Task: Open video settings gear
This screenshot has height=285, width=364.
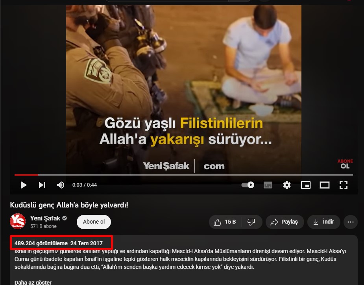Action: click(x=287, y=185)
